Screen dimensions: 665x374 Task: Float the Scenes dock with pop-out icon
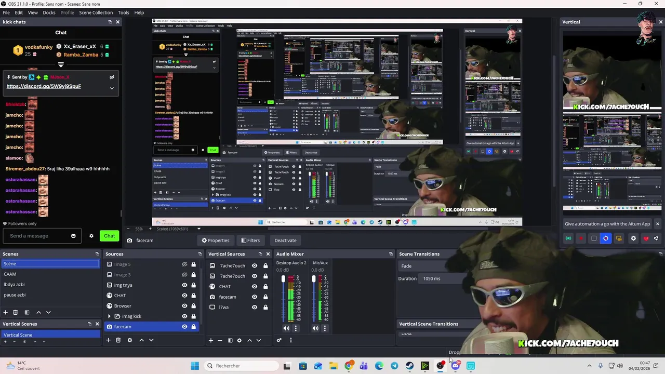[97, 254]
